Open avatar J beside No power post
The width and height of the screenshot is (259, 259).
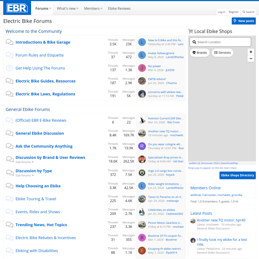(142, 68)
